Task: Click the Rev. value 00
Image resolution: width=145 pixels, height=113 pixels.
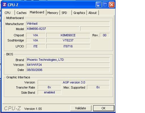Action: [105, 35]
